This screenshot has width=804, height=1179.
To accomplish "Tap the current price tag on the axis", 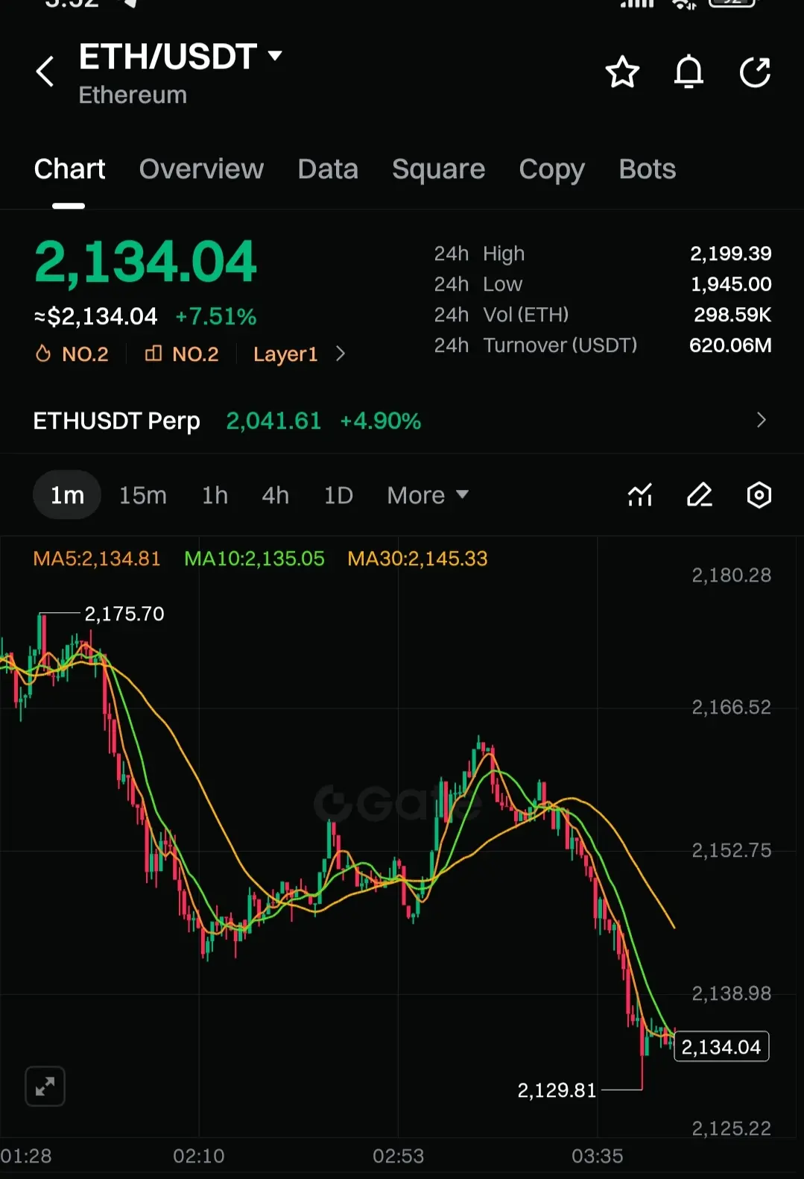I will point(721,1047).
